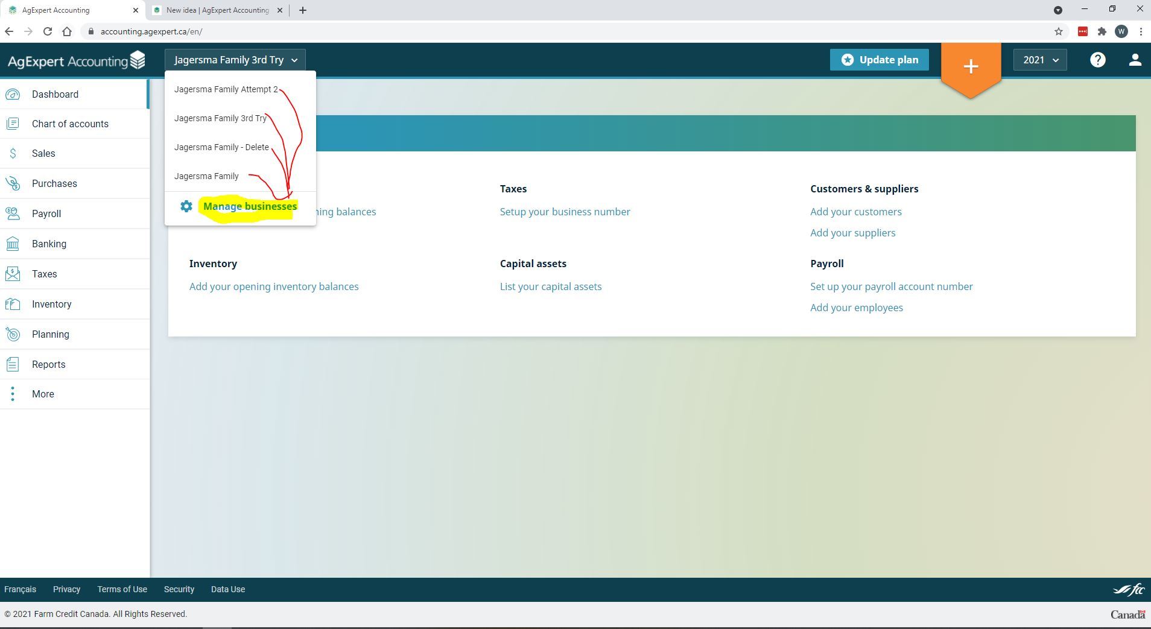
Task: Click the gear icon beside Manage businesses
Action: (186, 206)
